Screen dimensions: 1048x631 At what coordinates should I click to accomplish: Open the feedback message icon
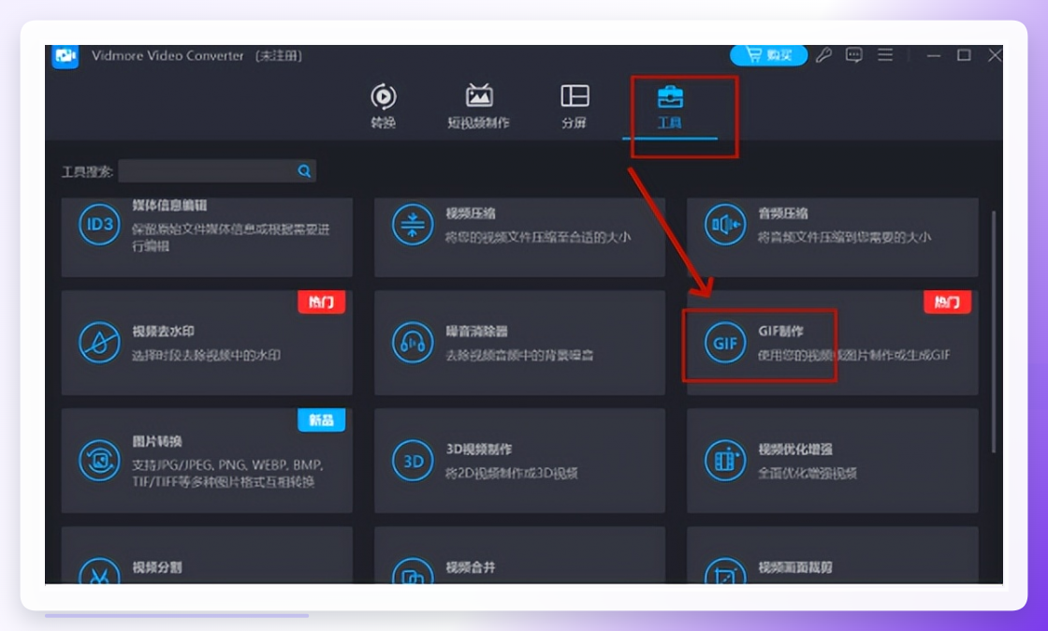pos(853,55)
